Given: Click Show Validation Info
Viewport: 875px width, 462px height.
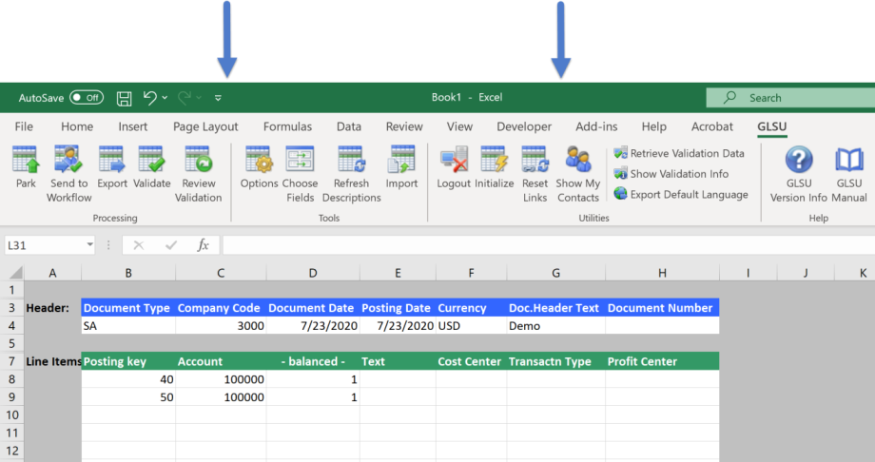Looking at the screenshot, I should pyautogui.click(x=671, y=174).
